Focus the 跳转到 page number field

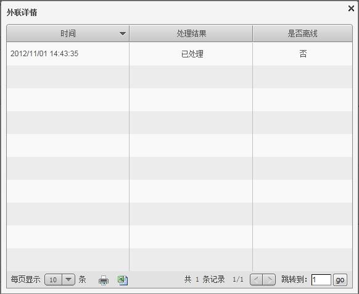pyautogui.click(x=321, y=280)
